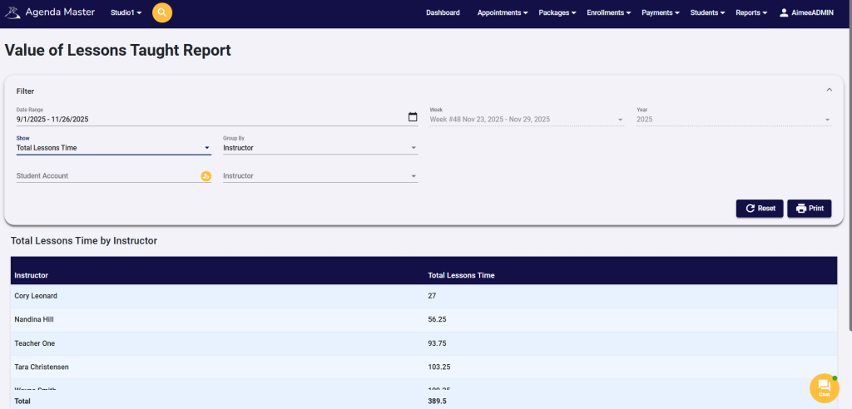Open the Appointments menu

pos(503,12)
